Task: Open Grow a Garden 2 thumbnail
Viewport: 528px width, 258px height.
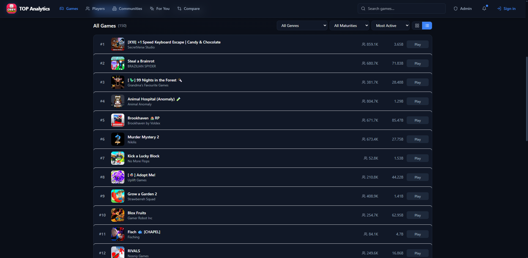Action: [x=118, y=196]
